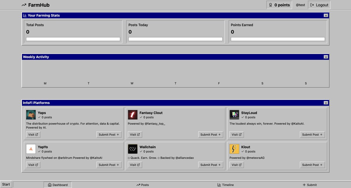Open the Submit tab in bottom bar

(309, 185)
